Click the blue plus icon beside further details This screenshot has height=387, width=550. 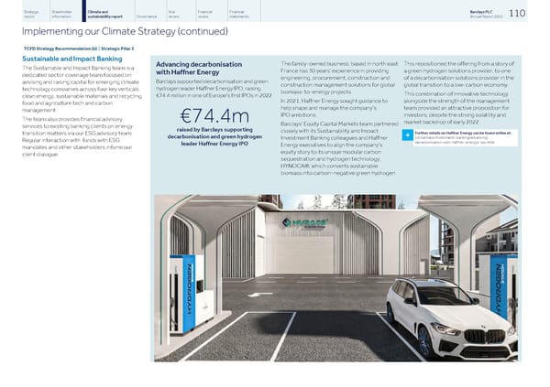(407, 137)
